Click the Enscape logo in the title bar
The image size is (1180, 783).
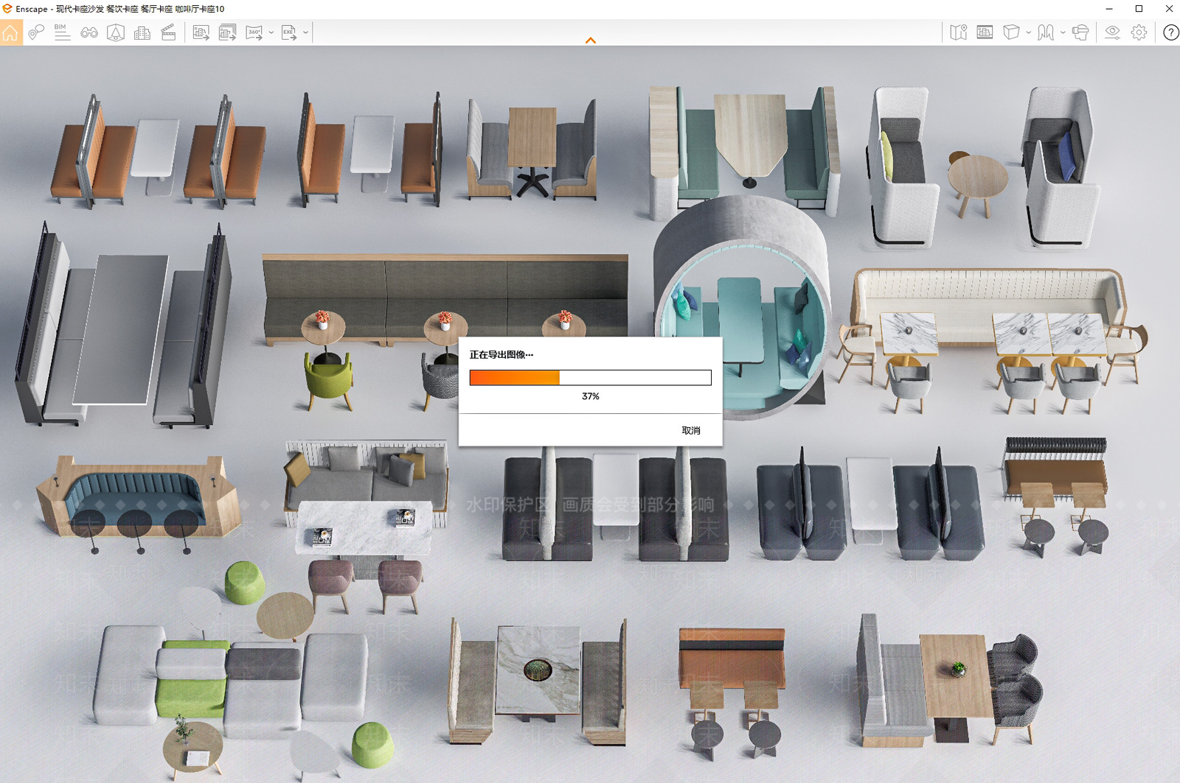coord(7,9)
